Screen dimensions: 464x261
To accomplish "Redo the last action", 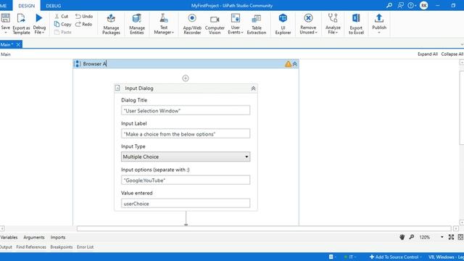I will pos(84,24).
